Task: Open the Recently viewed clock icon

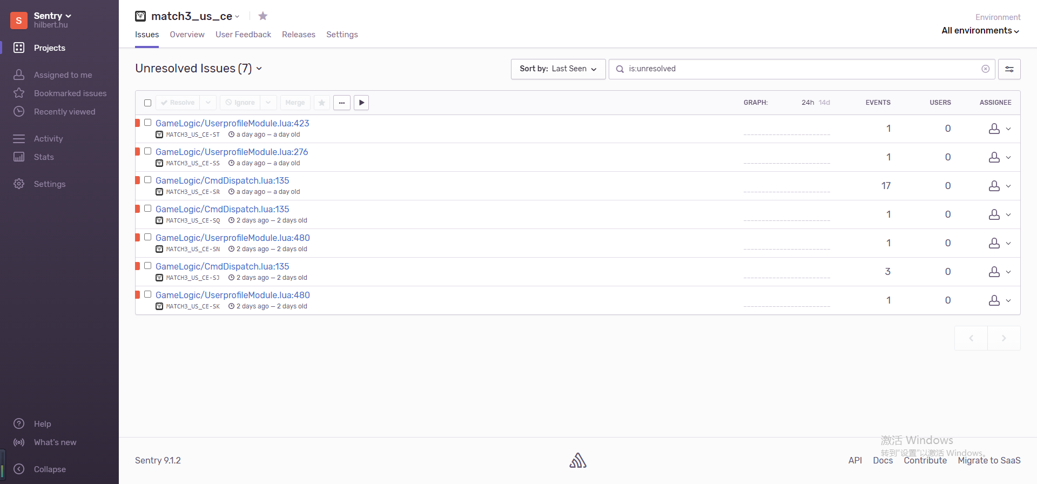Action: tap(19, 111)
